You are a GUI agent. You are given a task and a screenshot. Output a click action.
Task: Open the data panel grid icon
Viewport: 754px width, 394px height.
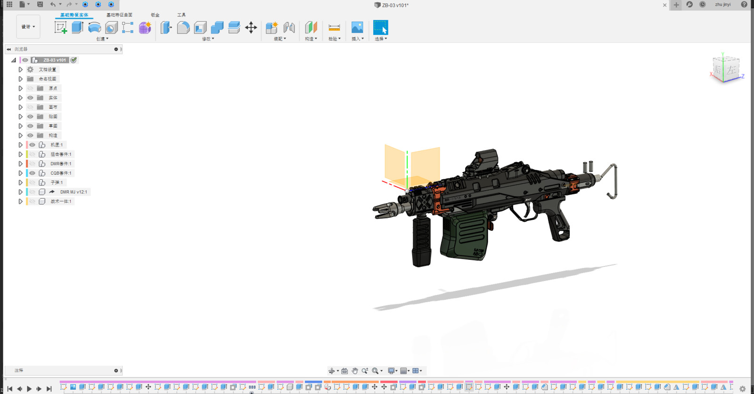[x=9, y=4]
